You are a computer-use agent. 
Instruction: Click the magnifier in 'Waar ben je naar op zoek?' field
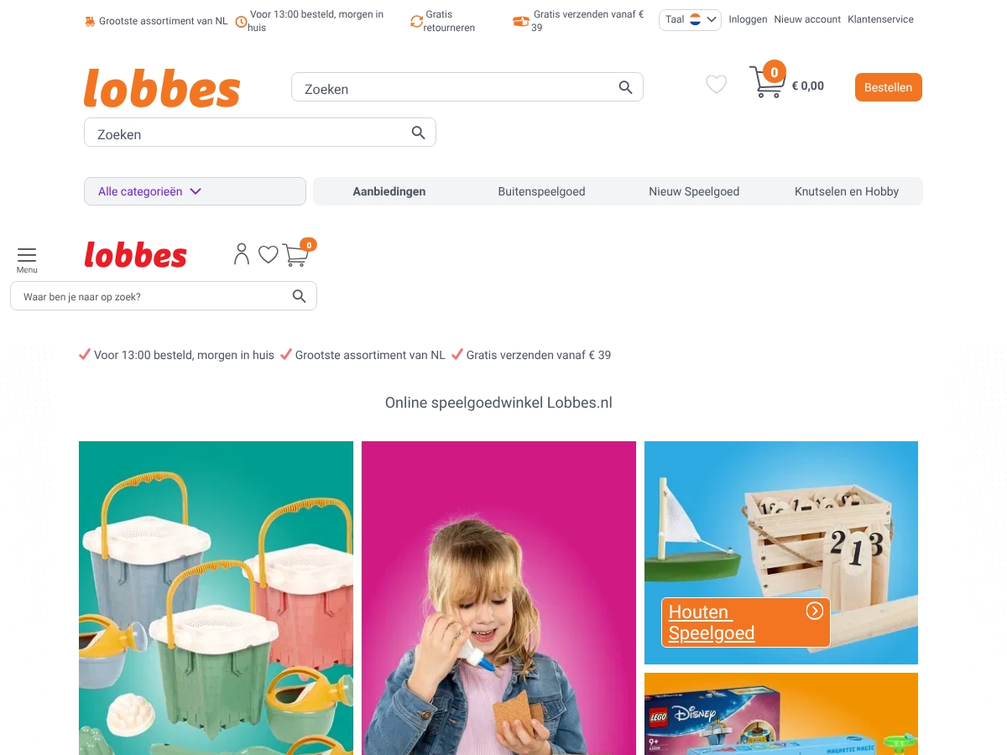pyautogui.click(x=299, y=296)
